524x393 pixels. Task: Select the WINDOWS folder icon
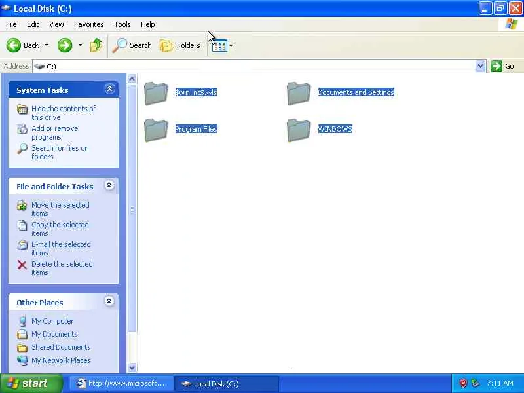[x=299, y=130]
